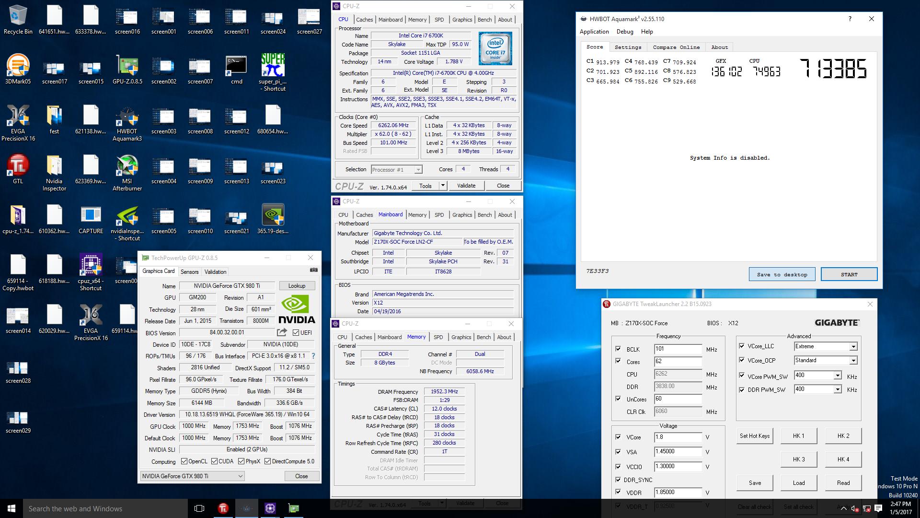Open the Nvidia Inspector folder icon

coord(54,174)
